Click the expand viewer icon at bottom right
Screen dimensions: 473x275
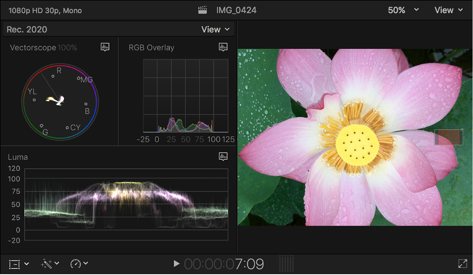[463, 264]
